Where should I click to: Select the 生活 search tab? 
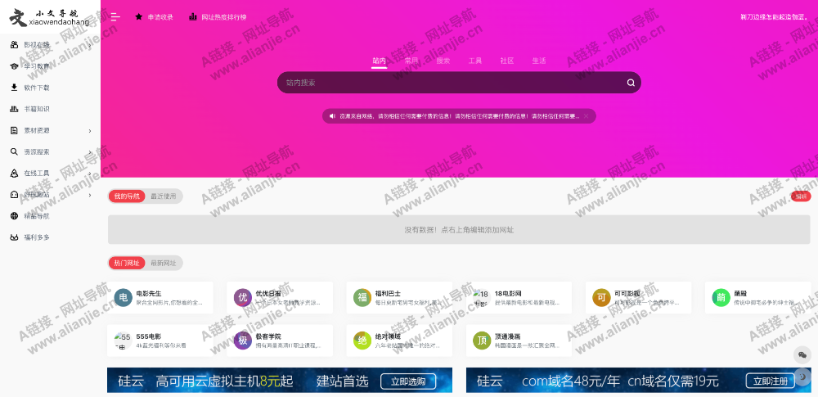tap(539, 61)
